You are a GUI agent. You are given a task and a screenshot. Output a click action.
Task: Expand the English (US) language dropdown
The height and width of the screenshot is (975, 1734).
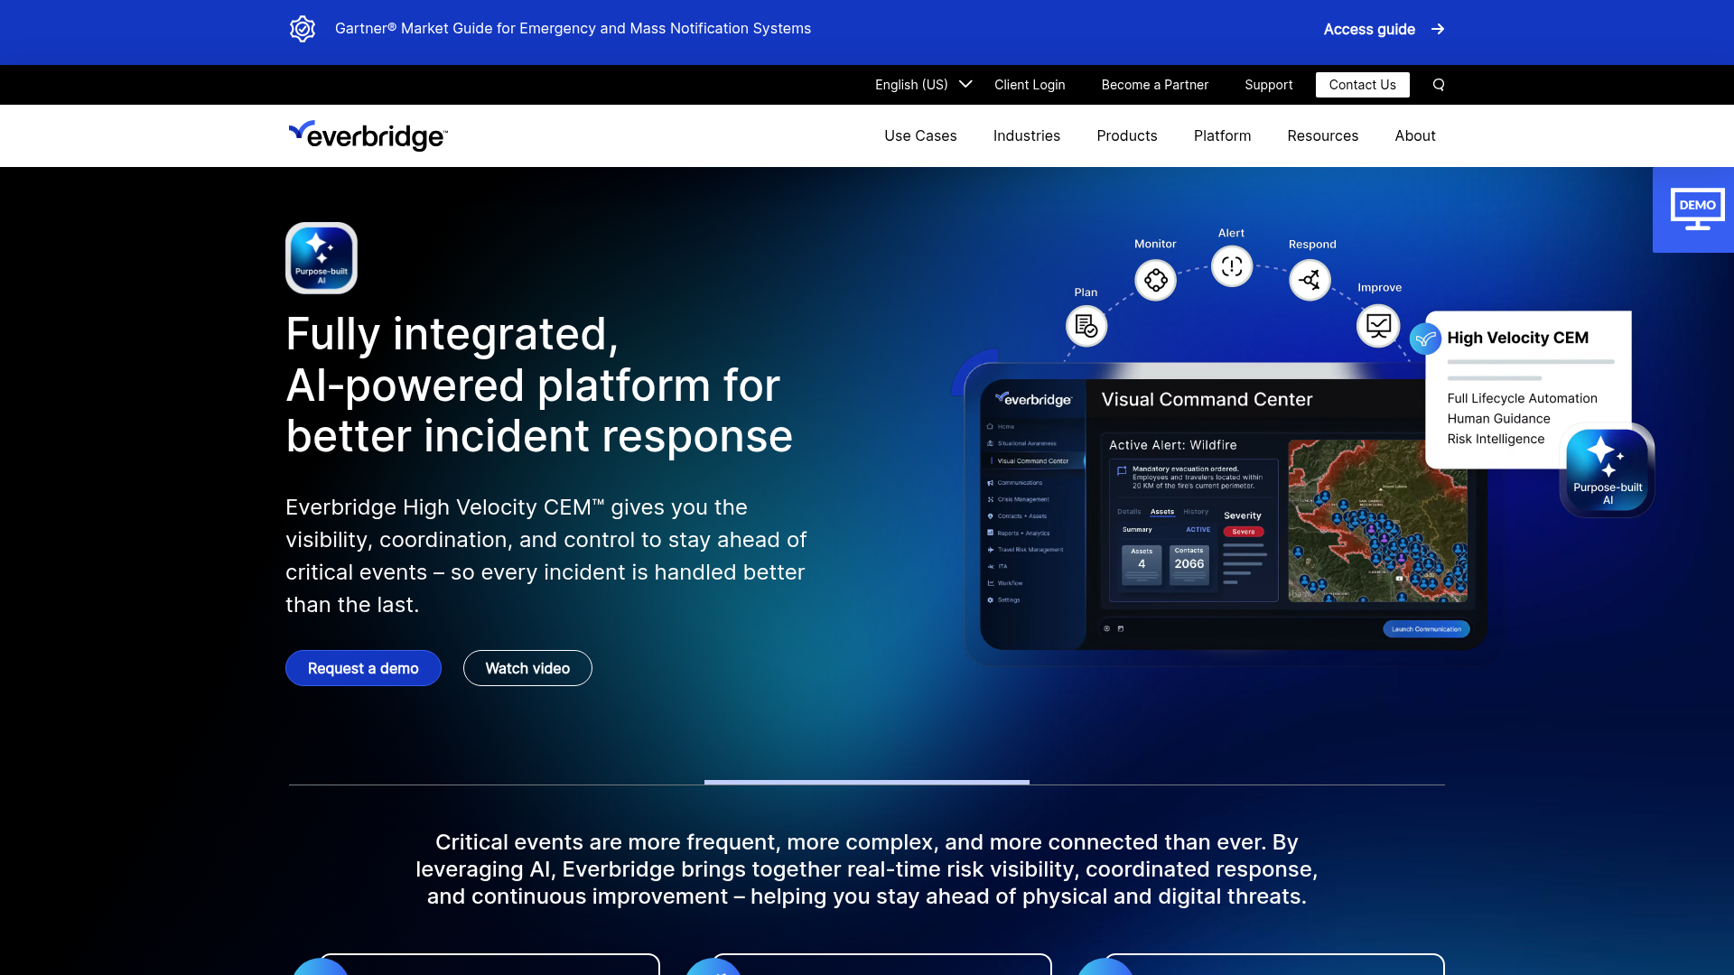tap(923, 85)
